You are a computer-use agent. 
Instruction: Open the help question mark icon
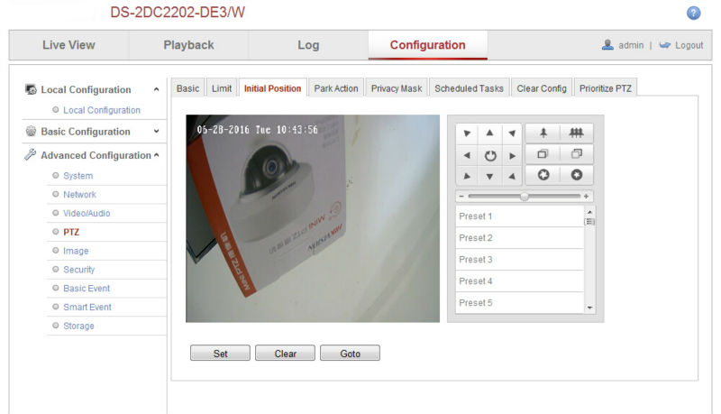[x=693, y=13]
